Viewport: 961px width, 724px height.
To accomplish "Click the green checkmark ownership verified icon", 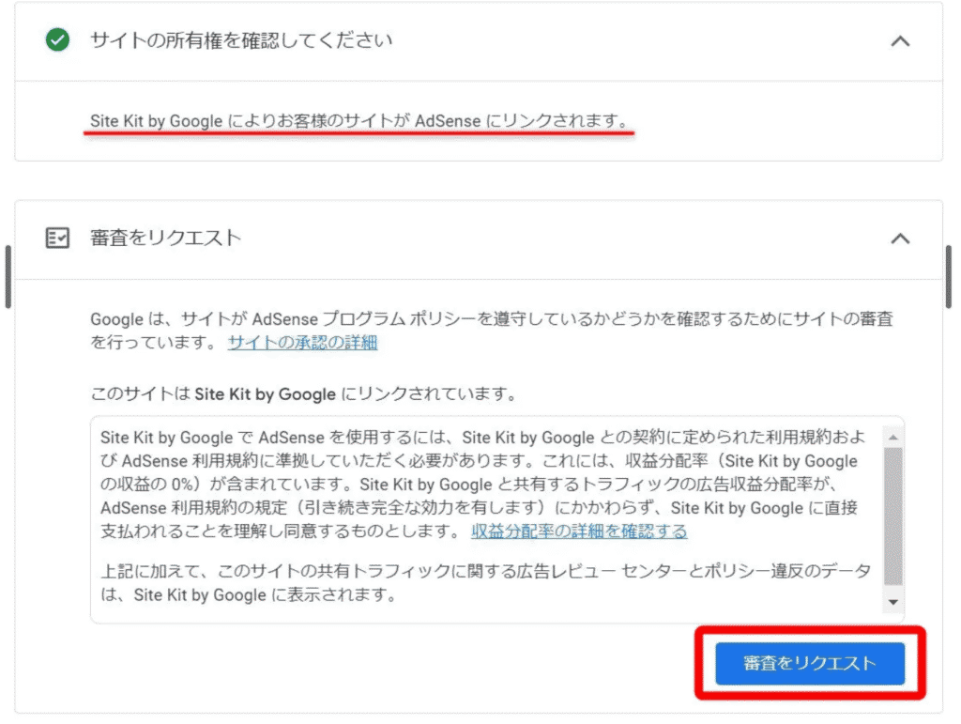I will pos(57,40).
